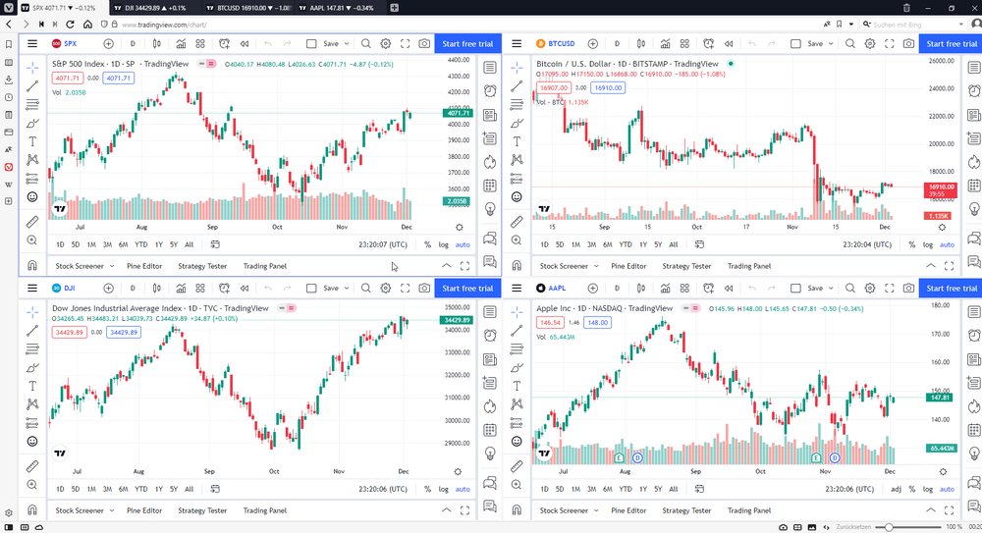Image resolution: width=982 pixels, height=533 pixels.
Task: Open Pine Editor tab in SPX panel
Action: 144,266
